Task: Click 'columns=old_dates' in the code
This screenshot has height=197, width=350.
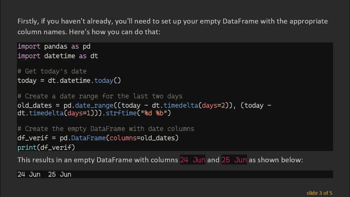Action: click(144, 138)
